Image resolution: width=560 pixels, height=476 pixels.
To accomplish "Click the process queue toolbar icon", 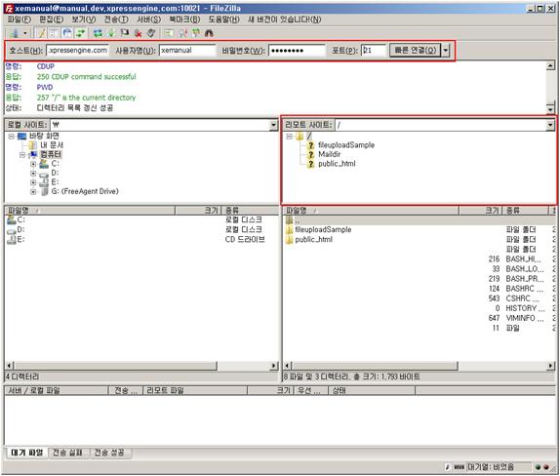I will point(111,33).
